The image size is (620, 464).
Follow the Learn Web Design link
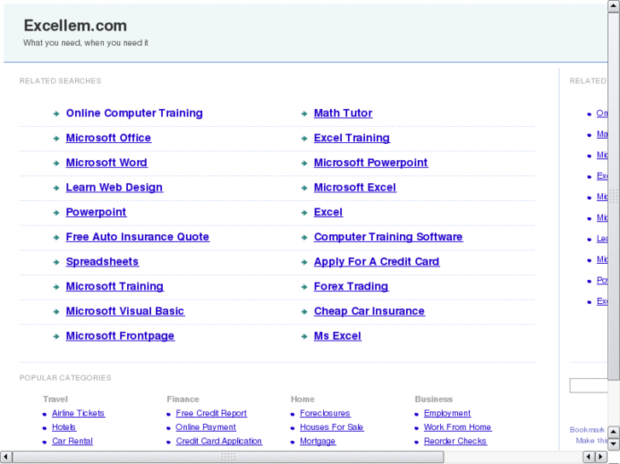pyautogui.click(x=114, y=187)
